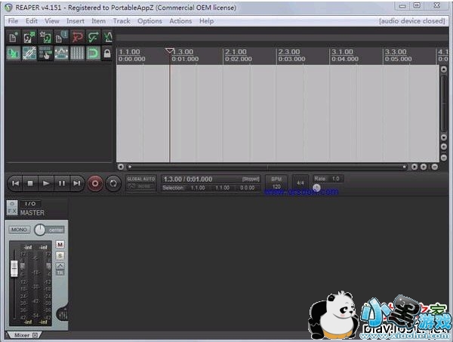
Task: Click the Pause transport button
Action: point(62,183)
